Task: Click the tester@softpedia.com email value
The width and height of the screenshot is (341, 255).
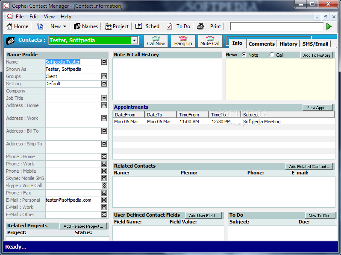Action: (68, 200)
